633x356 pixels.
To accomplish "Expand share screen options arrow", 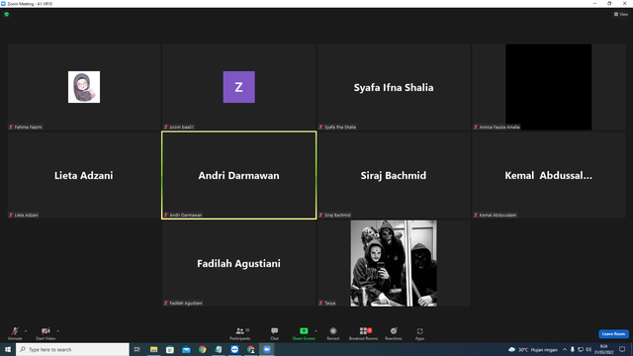I will coord(316,331).
